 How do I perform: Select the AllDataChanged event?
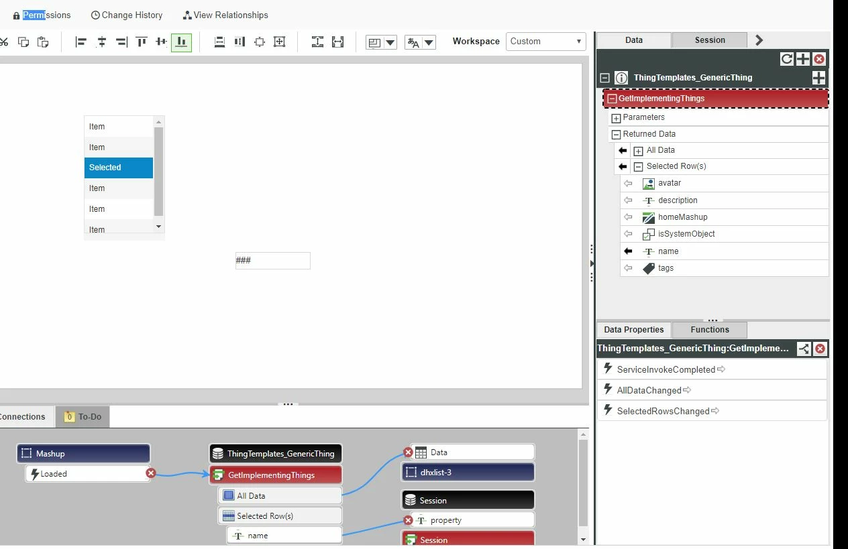pos(712,390)
